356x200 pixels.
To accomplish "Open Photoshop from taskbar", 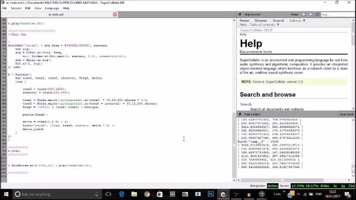I will point(211,194).
